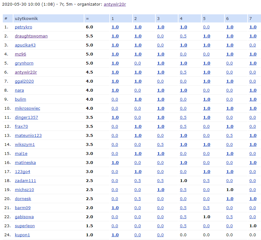Open gabisowa's round 6 result 0.5

tap(229, 217)
